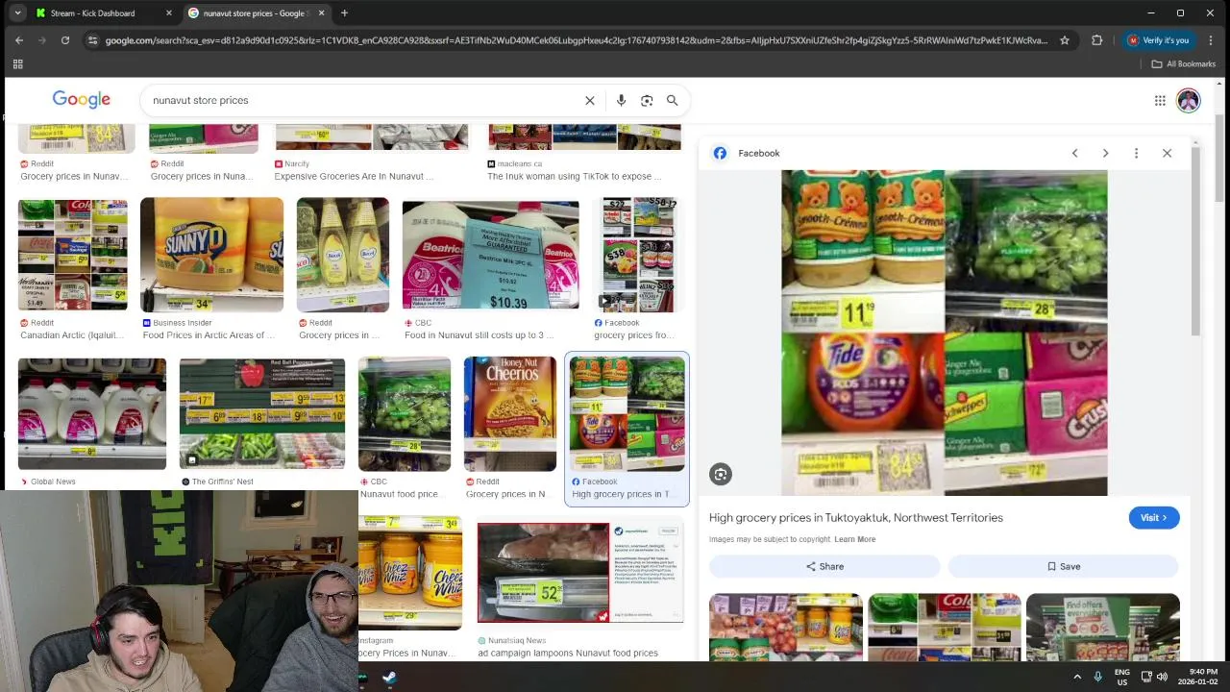Screen dimensions: 1230x692
Task: Click the Visit button
Action: point(1153,517)
